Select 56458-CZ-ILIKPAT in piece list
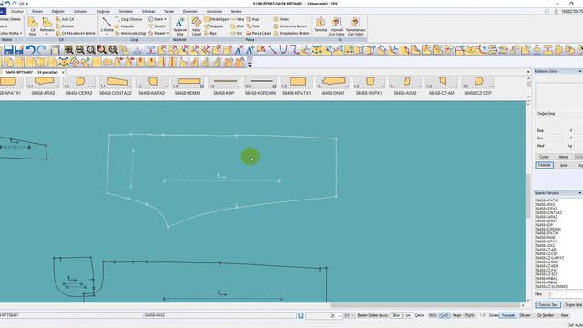Image resolution: width=583 pixels, height=328 pixels. (x=549, y=258)
